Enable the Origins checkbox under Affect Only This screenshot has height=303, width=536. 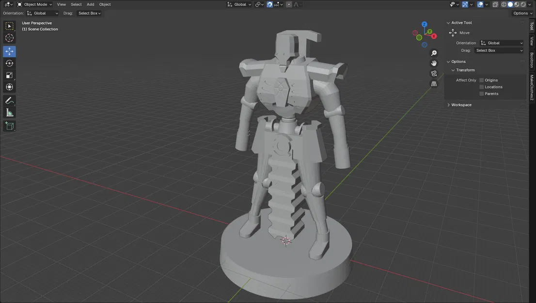tap(481, 80)
